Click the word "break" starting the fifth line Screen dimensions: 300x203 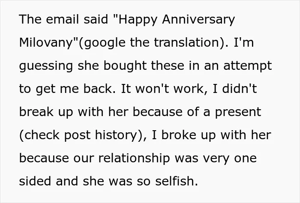point(36,112)
